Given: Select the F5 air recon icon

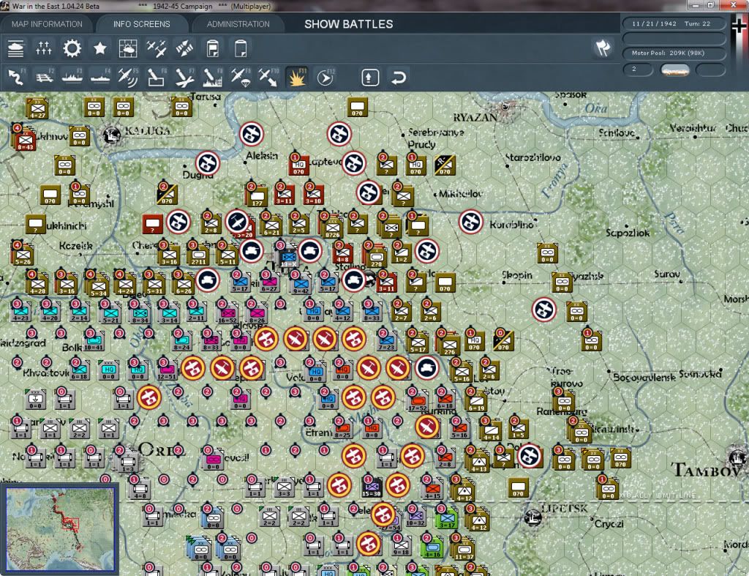Looking at the screenshot, I should (128, 77).
